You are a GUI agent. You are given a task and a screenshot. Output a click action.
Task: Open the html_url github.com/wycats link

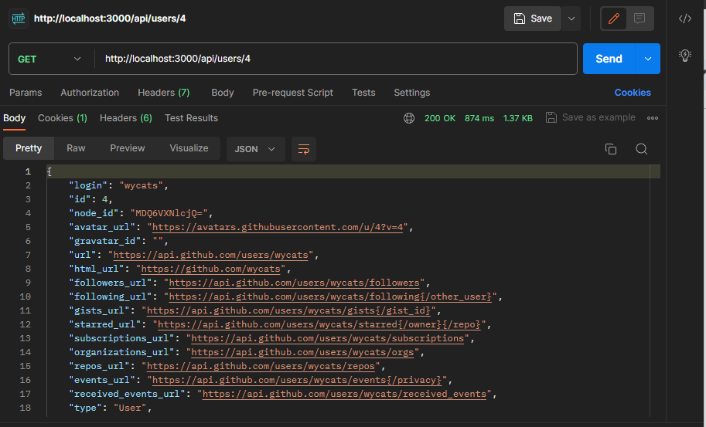point(211,269)
